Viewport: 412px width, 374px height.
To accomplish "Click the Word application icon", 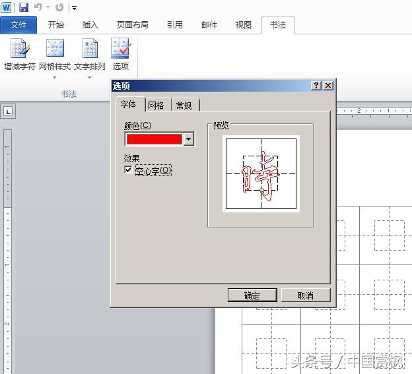I will coord(6,7).
